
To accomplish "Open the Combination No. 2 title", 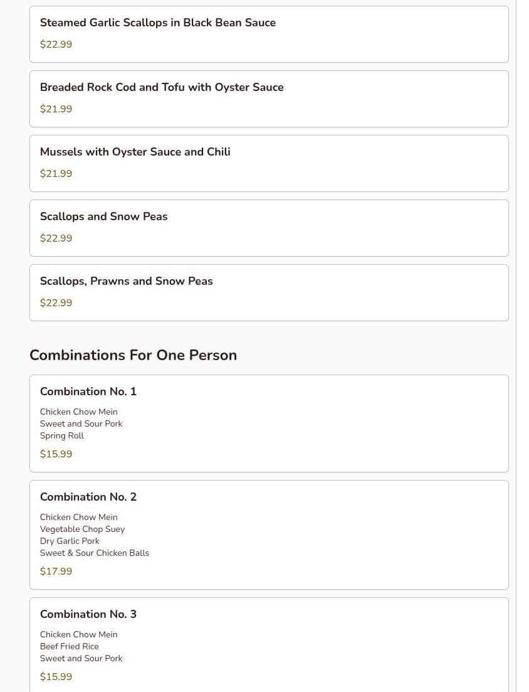I will [88, 497].
